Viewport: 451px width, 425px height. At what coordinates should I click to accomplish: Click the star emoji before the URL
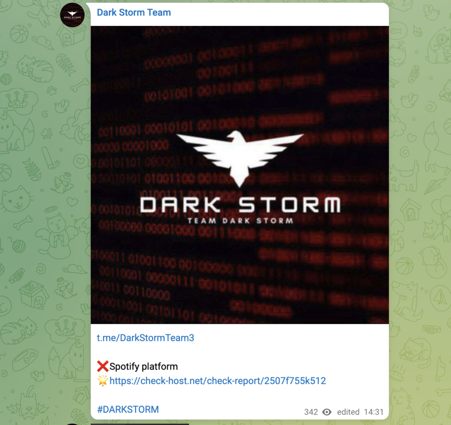(x=103, y=381)
